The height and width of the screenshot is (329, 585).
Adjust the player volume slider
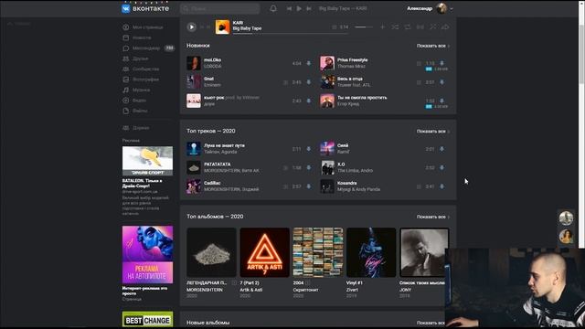point(364,27)
